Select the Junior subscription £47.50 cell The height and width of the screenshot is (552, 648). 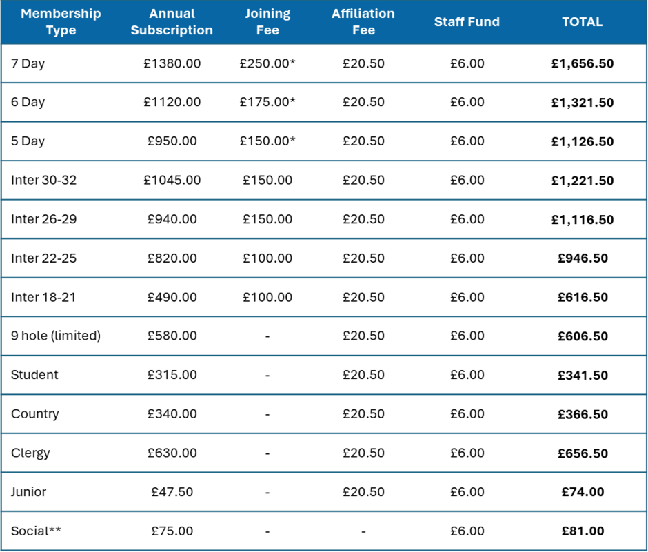[172, 492]
